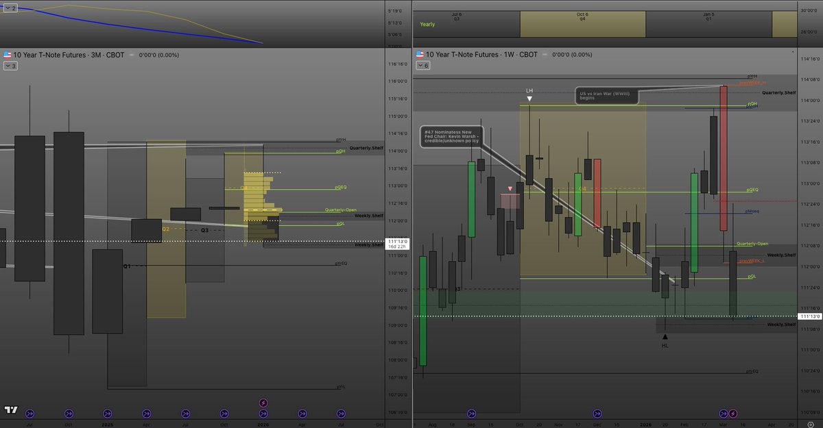Expand the 1W chart indicator legend showing 6
The image size is (823, 428).
coord(423,66)
